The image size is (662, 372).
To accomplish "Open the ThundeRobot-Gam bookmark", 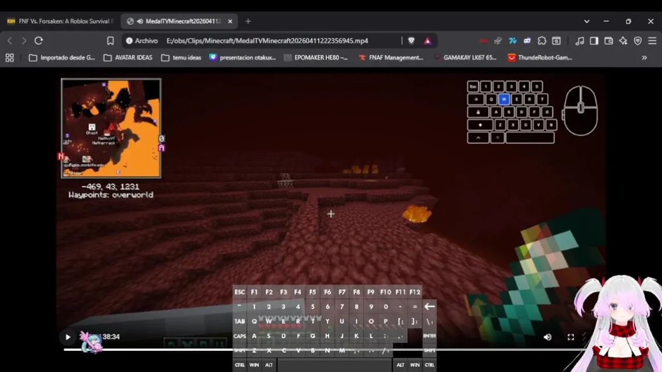I will tap(540, 58).
